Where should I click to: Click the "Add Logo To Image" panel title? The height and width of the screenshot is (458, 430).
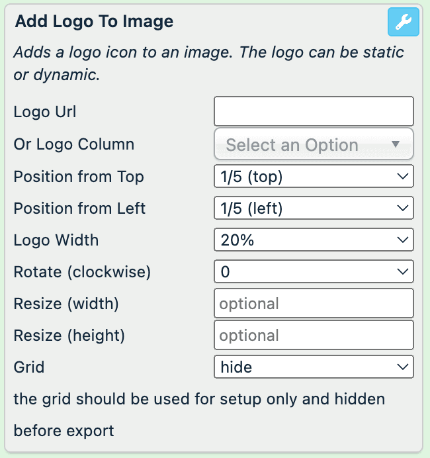point(94,21)
